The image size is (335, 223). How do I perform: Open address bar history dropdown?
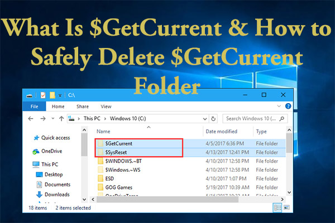tap(205, 119)
